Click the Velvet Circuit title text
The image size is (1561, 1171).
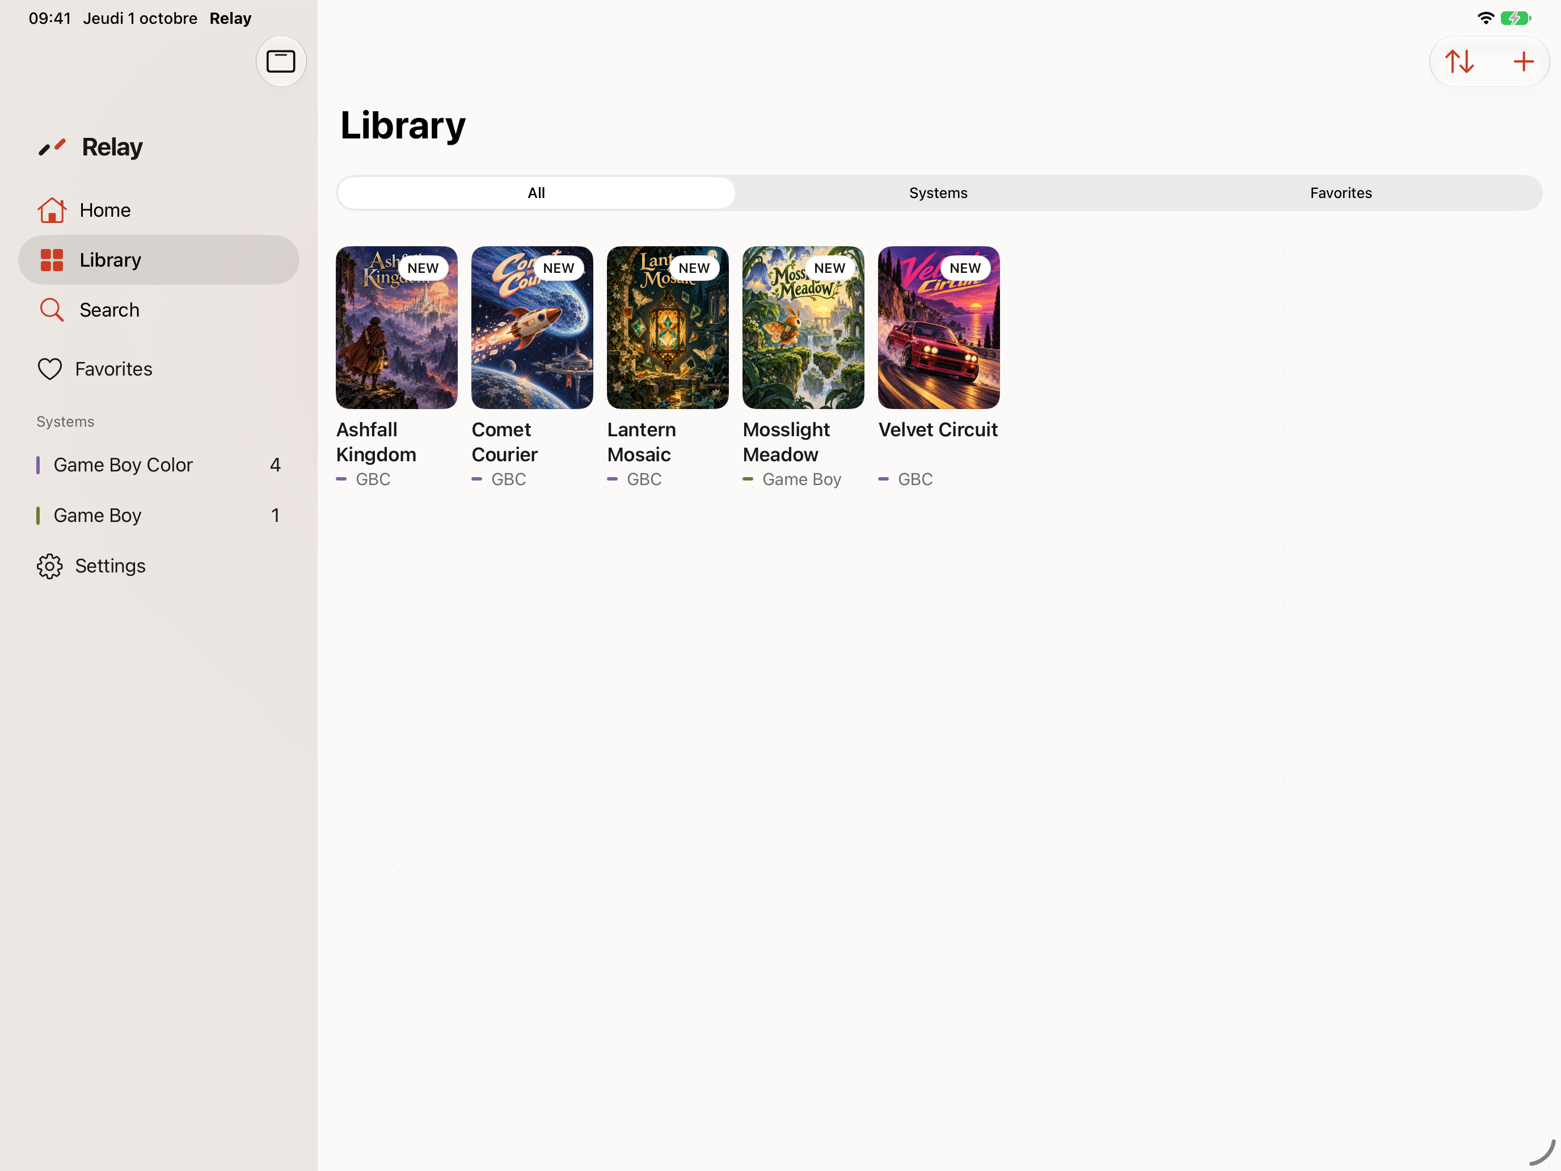(938, 430)
